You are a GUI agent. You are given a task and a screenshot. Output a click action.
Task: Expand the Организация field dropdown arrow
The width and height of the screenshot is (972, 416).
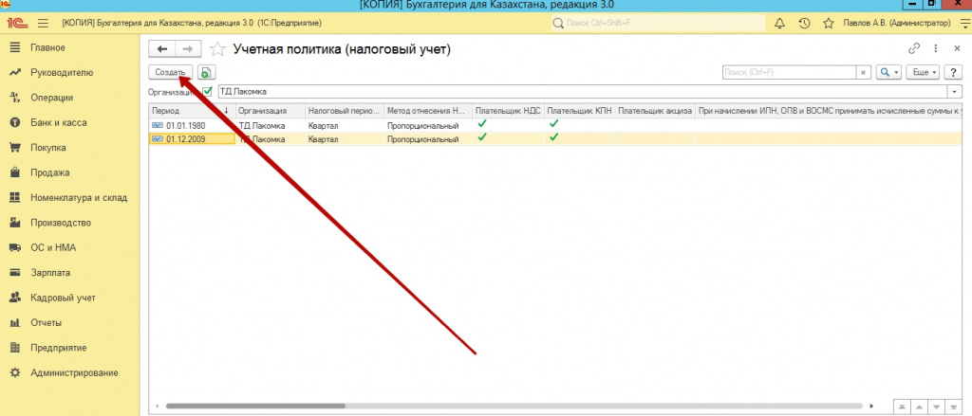[x=955, y=92]
